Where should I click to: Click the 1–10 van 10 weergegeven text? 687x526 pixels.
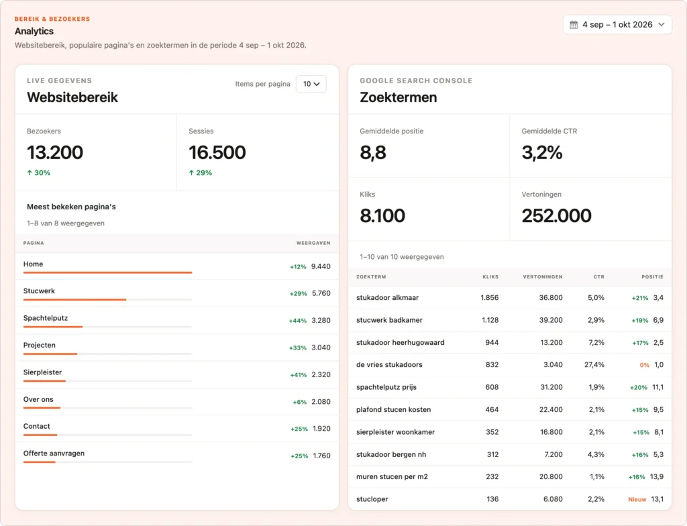point(402,257)
